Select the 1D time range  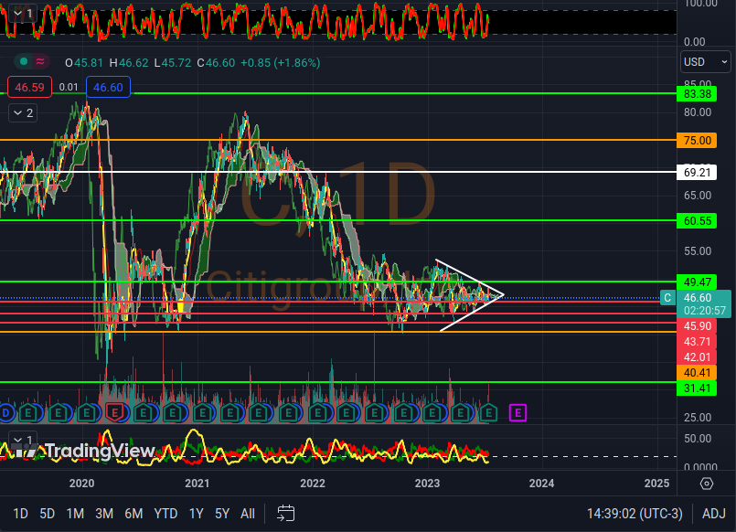click(20, 514)
